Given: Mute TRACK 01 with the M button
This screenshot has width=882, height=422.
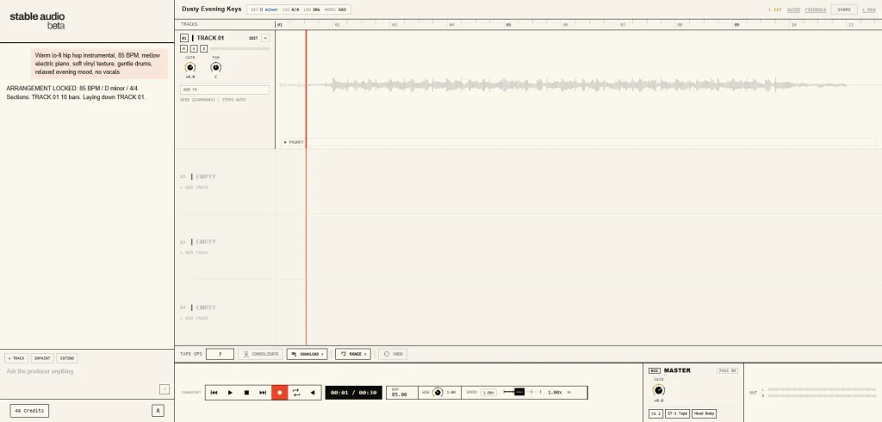Looking at the screenshot, I should pyautogui.click(x=184, y=49).
